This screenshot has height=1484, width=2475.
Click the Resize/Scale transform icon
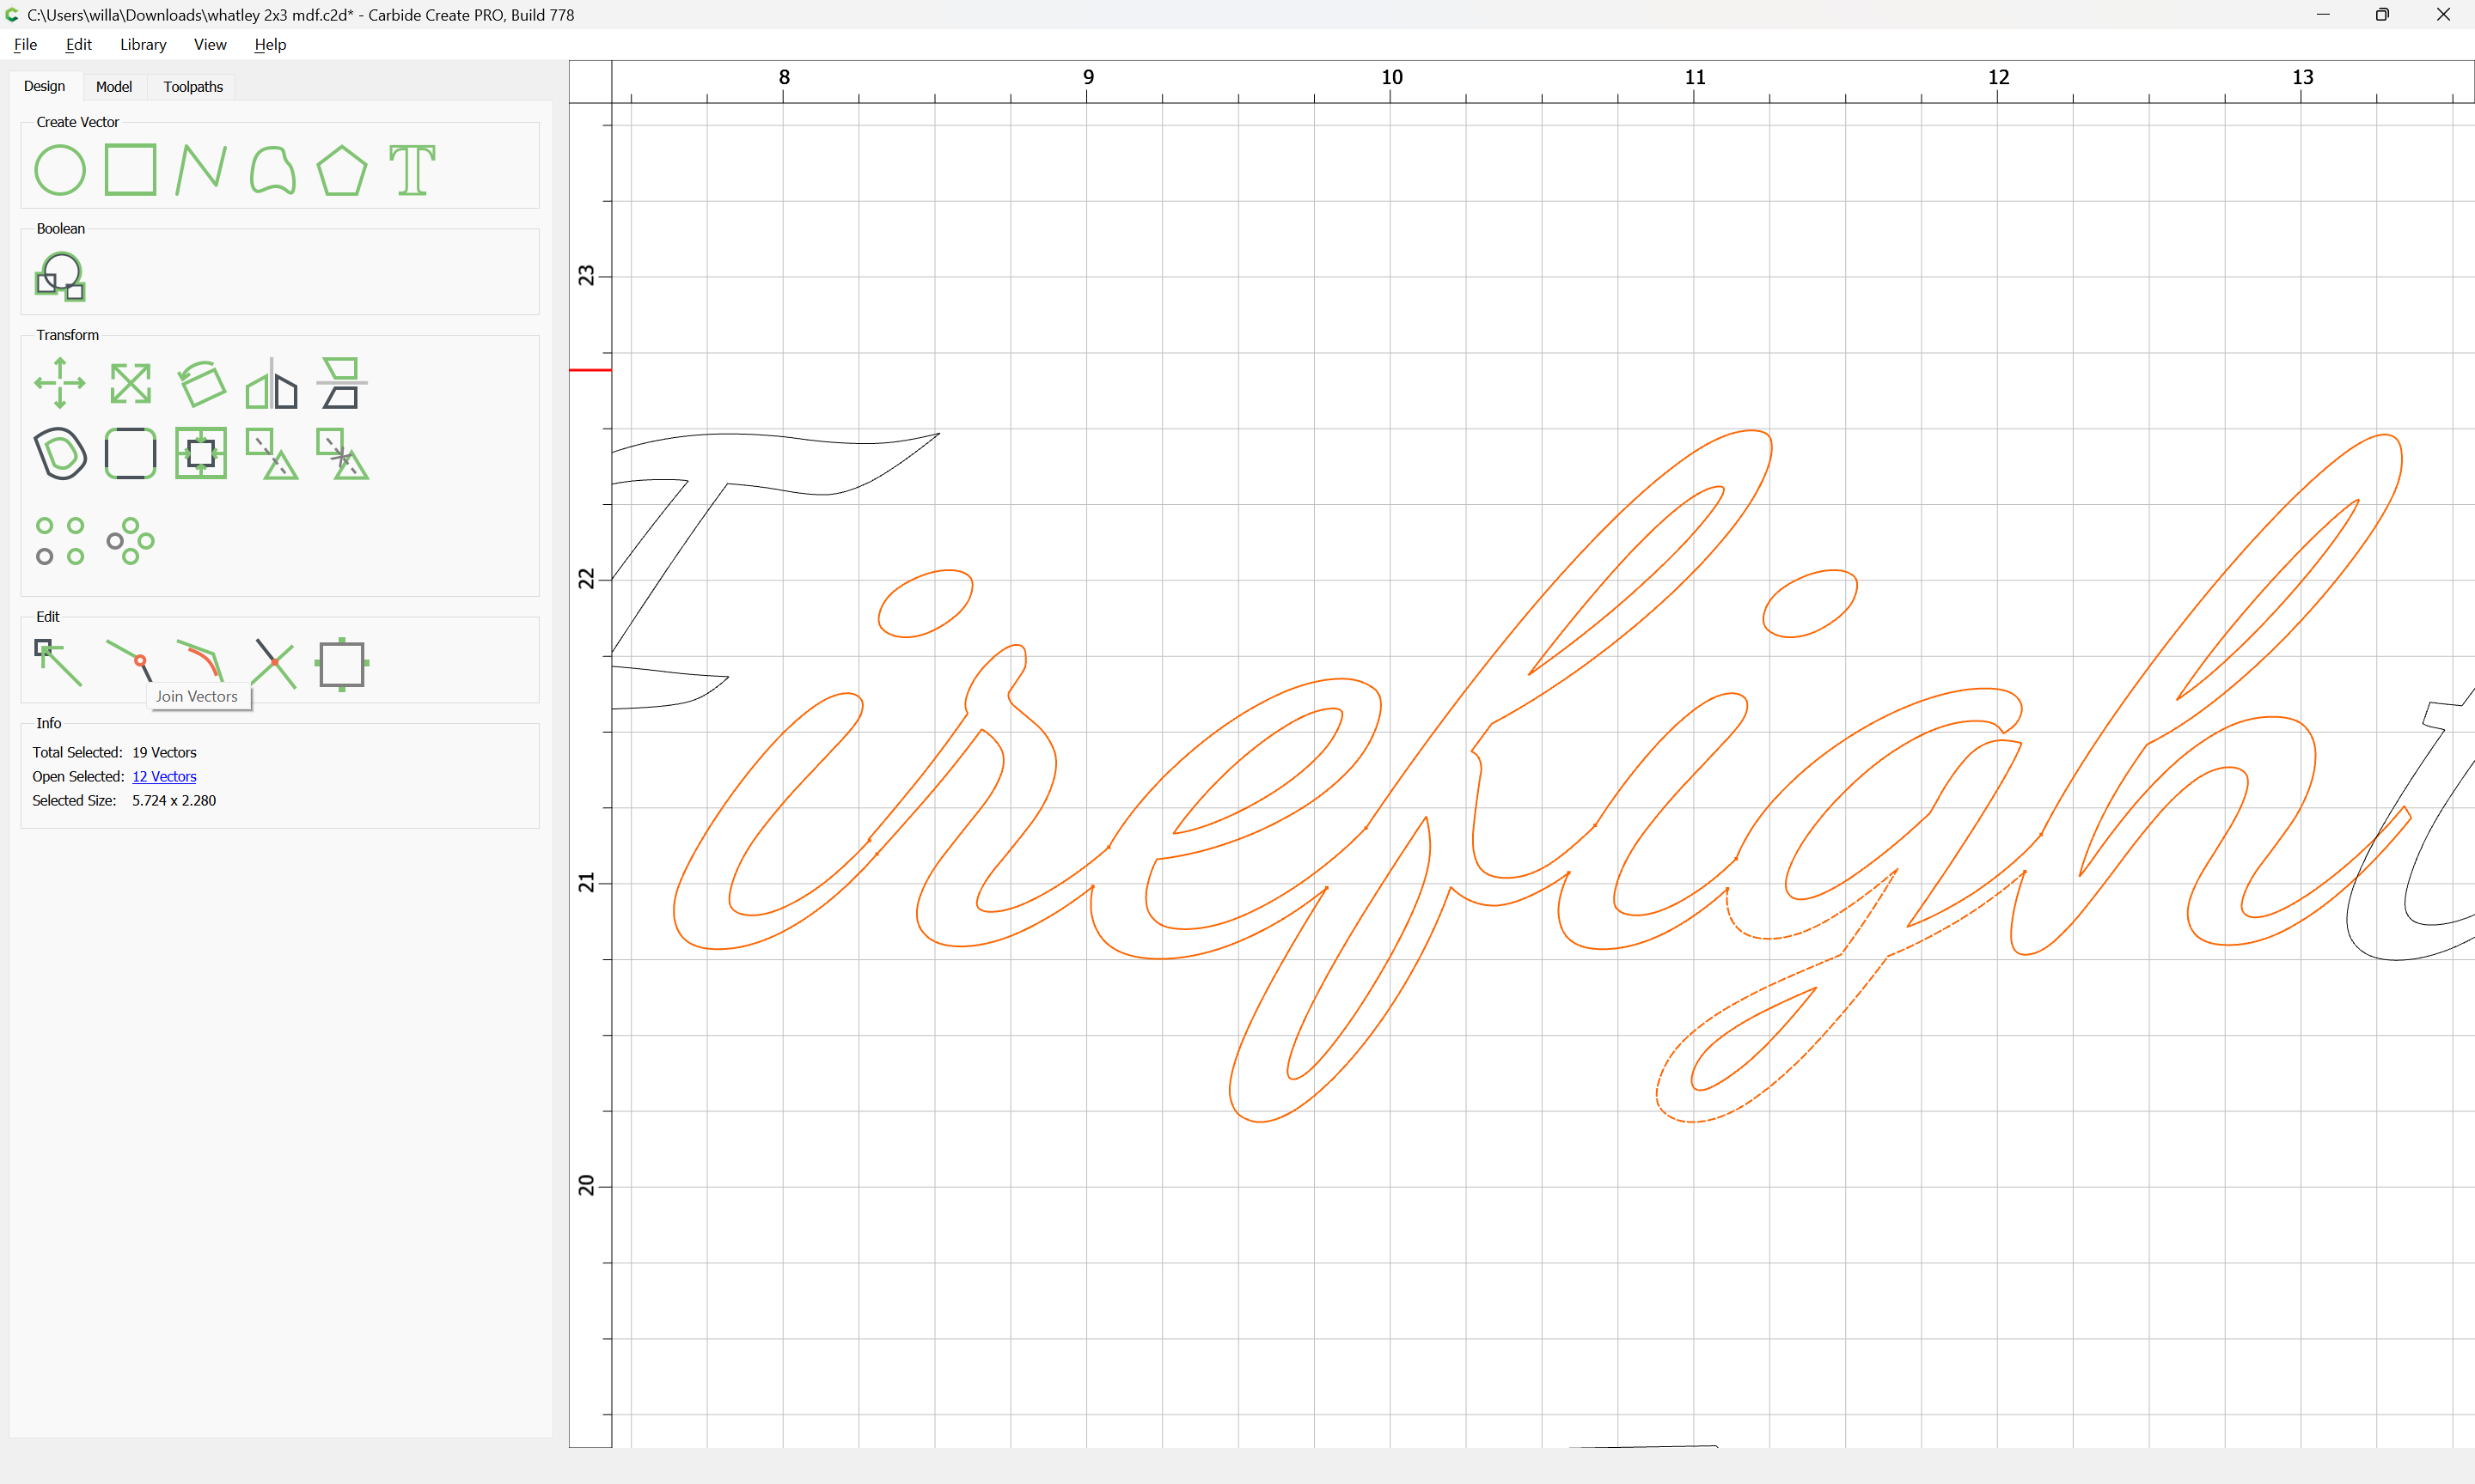pos(130,383)
